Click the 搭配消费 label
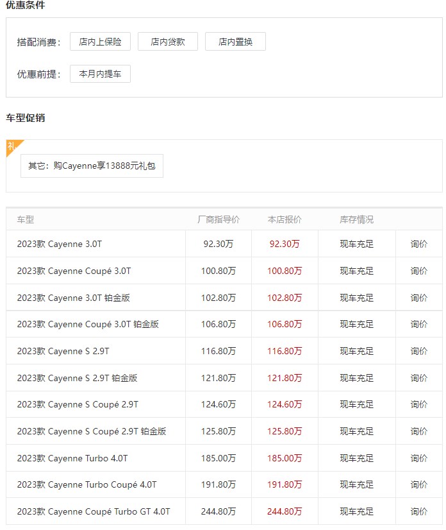This screenshot has width=446, height=530. point(38,42)
